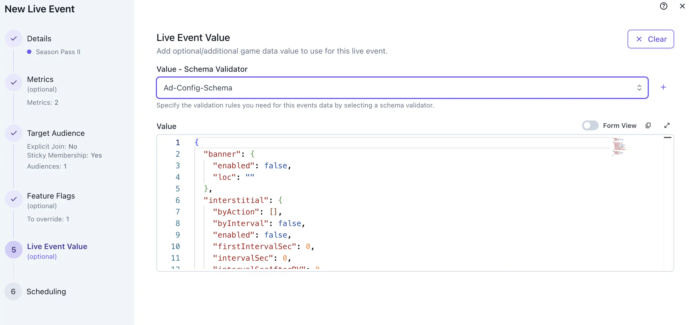
Task: Expand the value editor to fullscreen
Action: click(x=667, y=125)
